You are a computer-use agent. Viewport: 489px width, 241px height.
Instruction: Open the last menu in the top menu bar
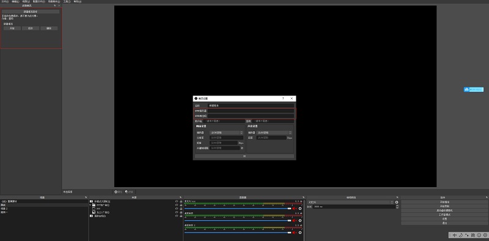tap(78, 2)
